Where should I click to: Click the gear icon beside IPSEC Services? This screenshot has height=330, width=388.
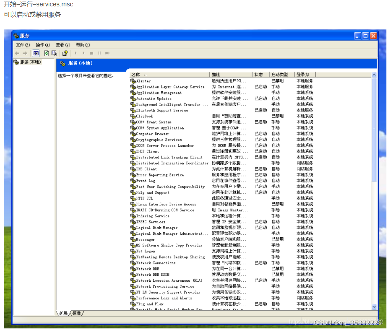(x=133, y=222)
